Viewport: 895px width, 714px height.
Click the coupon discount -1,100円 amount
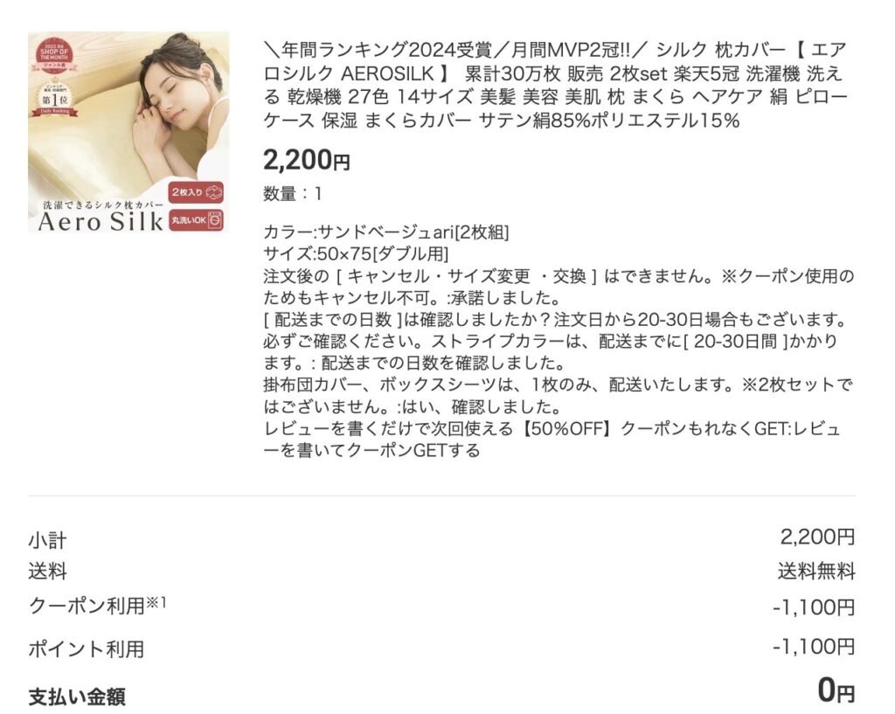tap(814, 607)
